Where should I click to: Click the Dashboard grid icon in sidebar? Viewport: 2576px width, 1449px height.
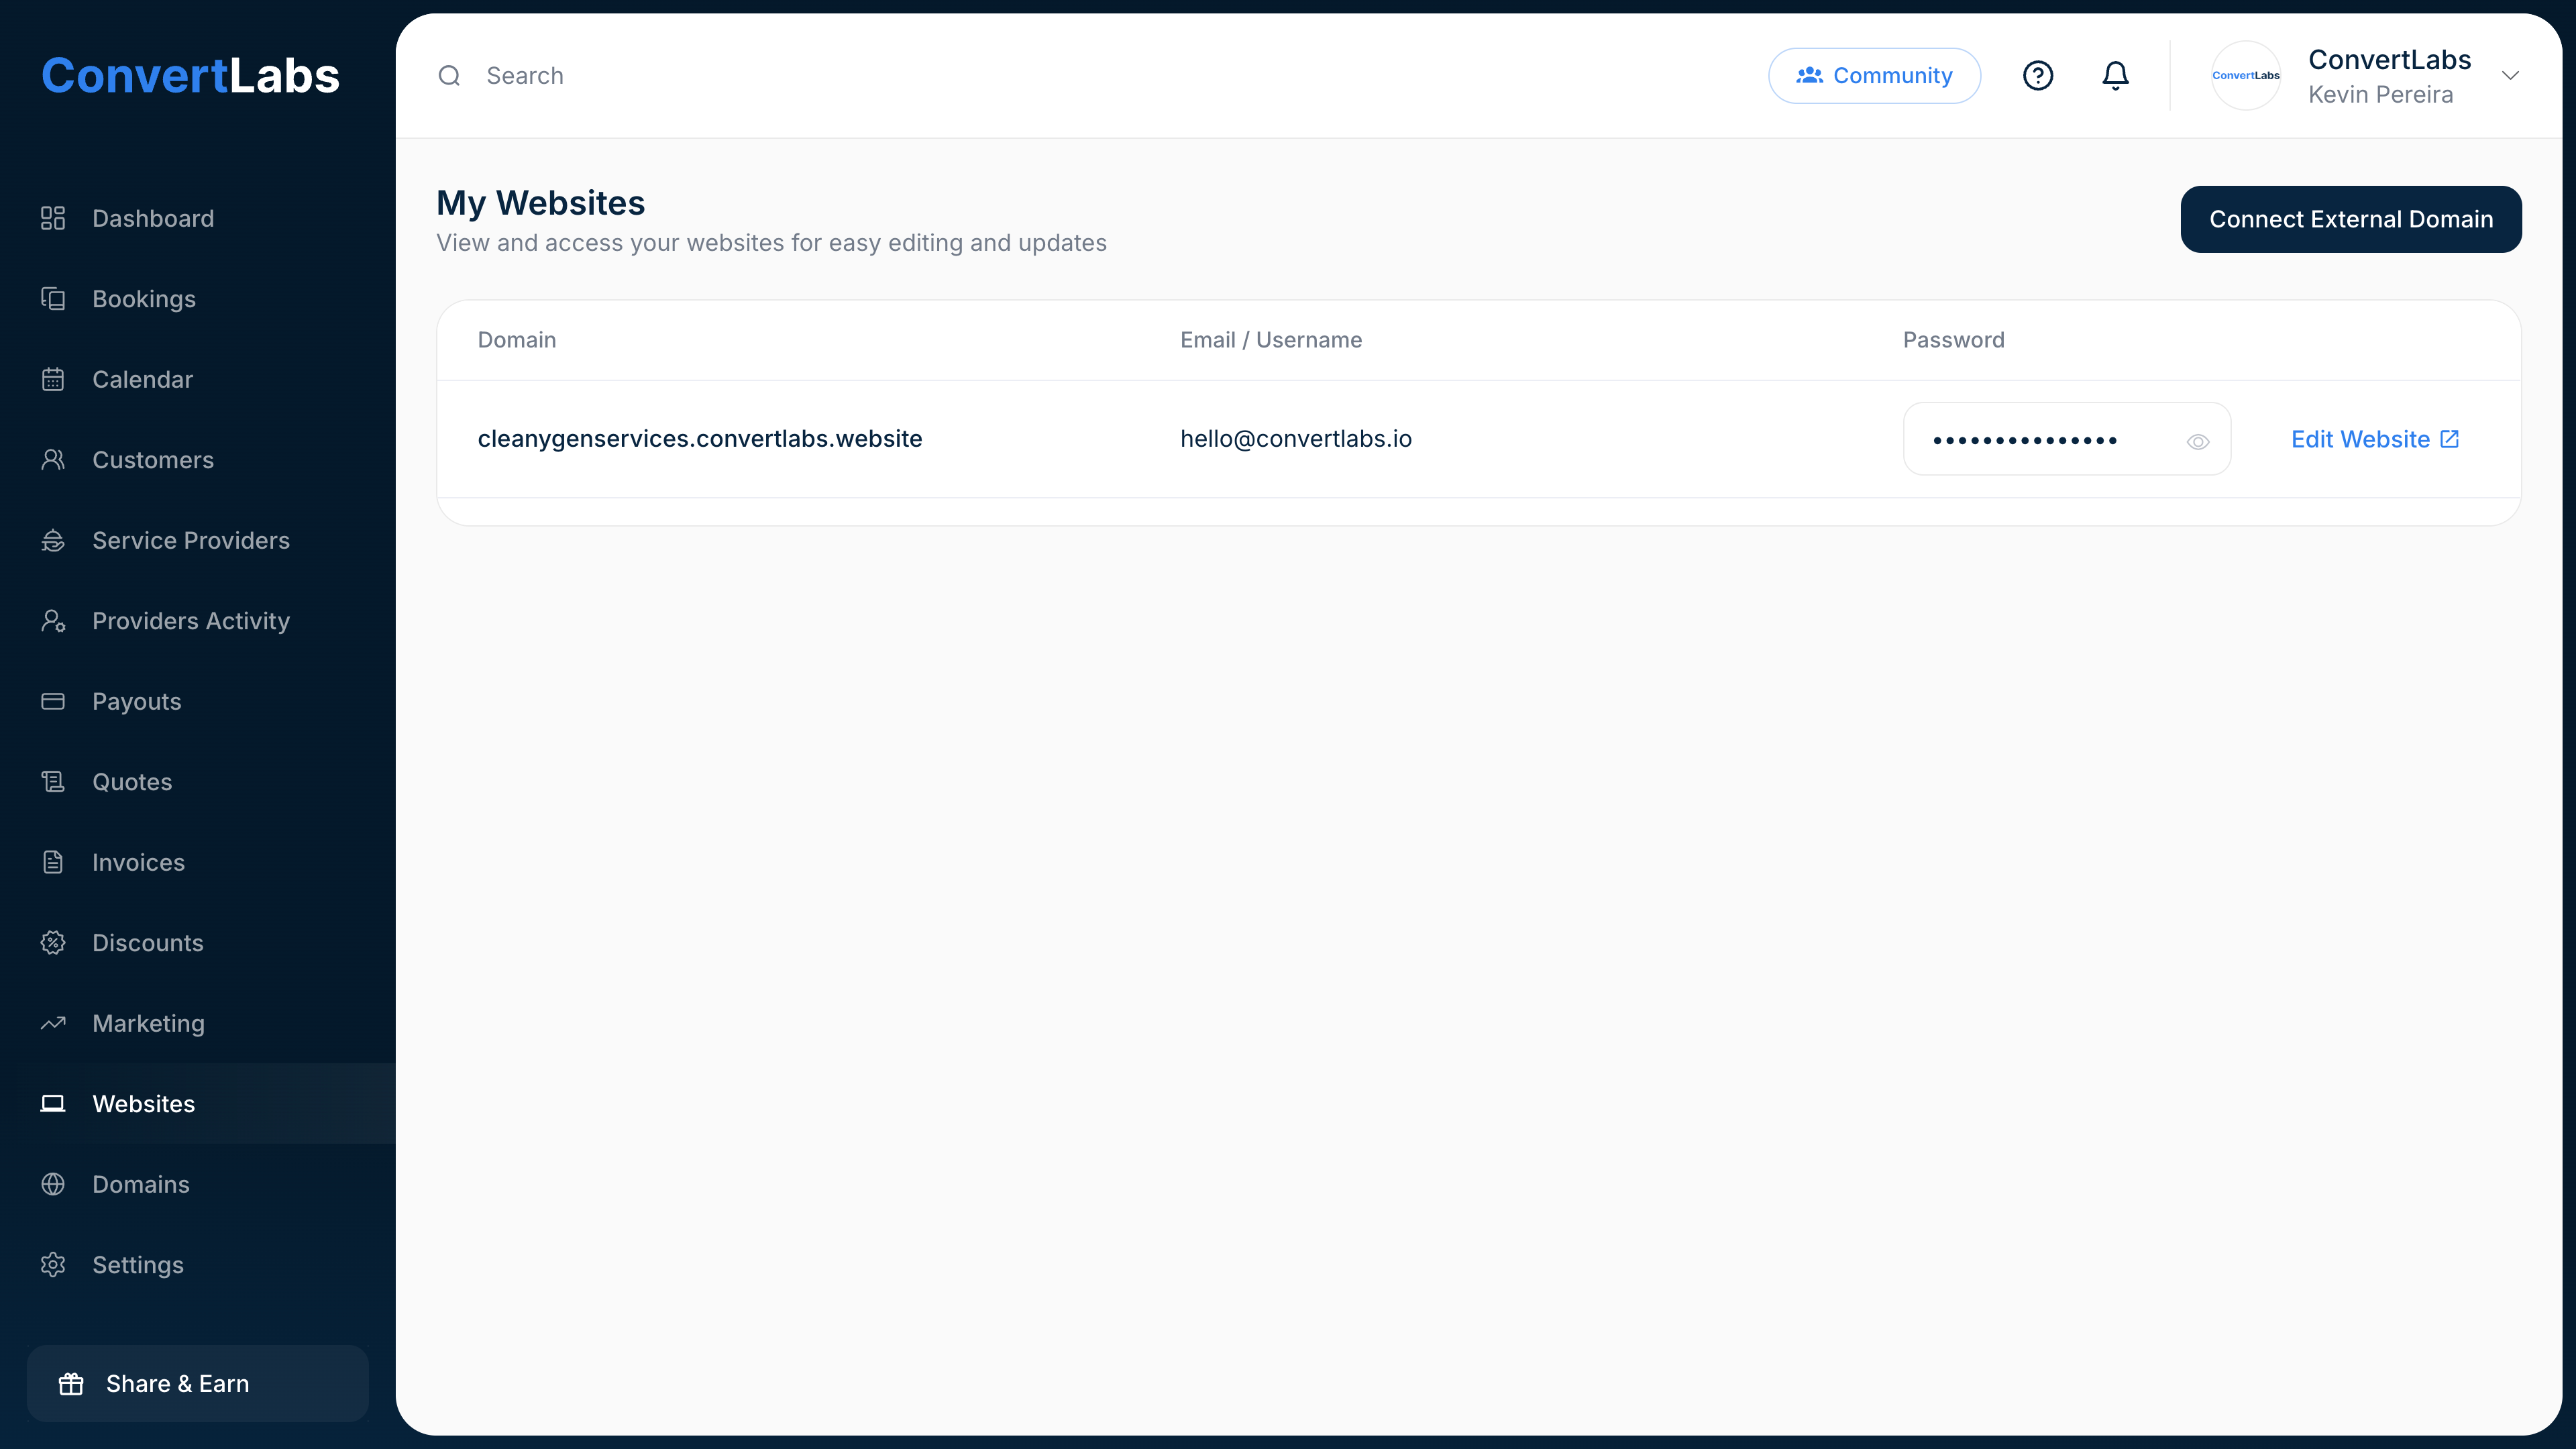(x=53, y=218)
